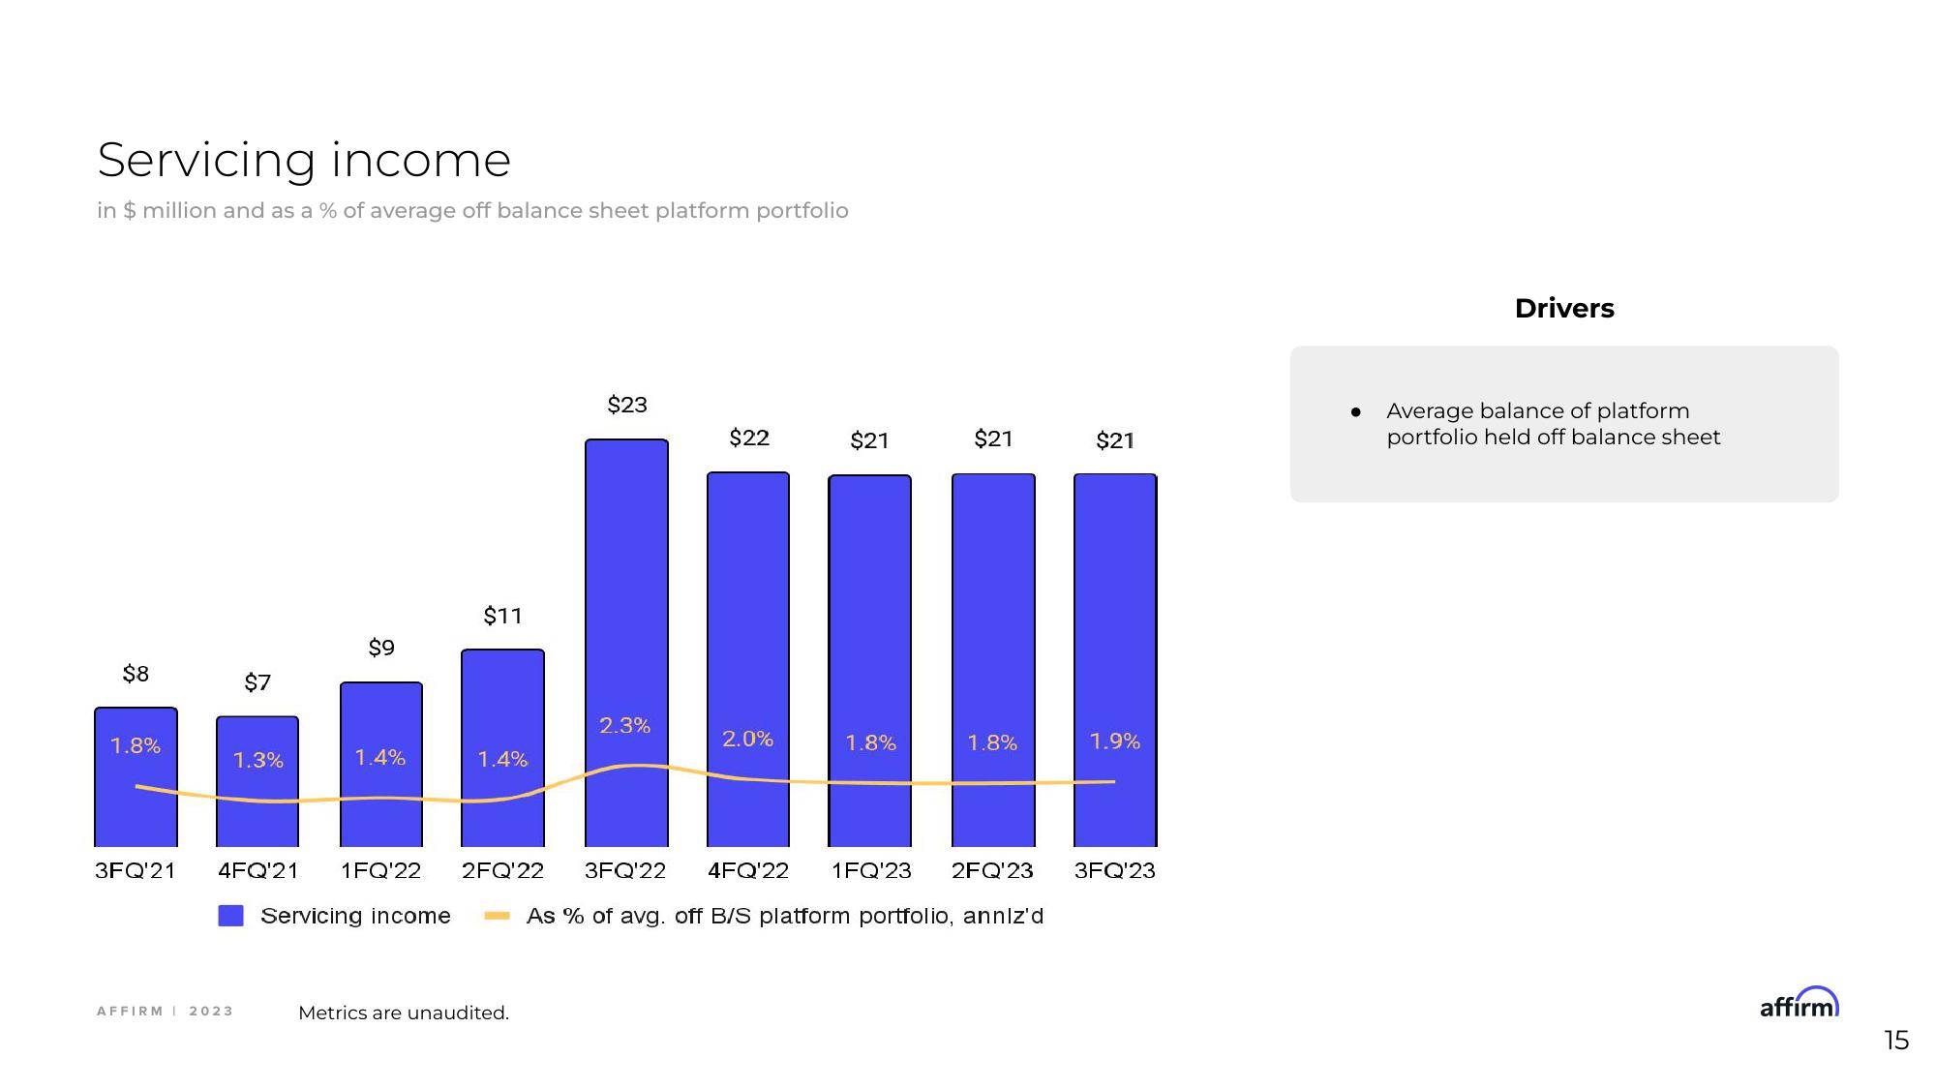Click the 1.4% label in 1FQ'22 bar
1936x1089 pixels.
tap(379, 757)
